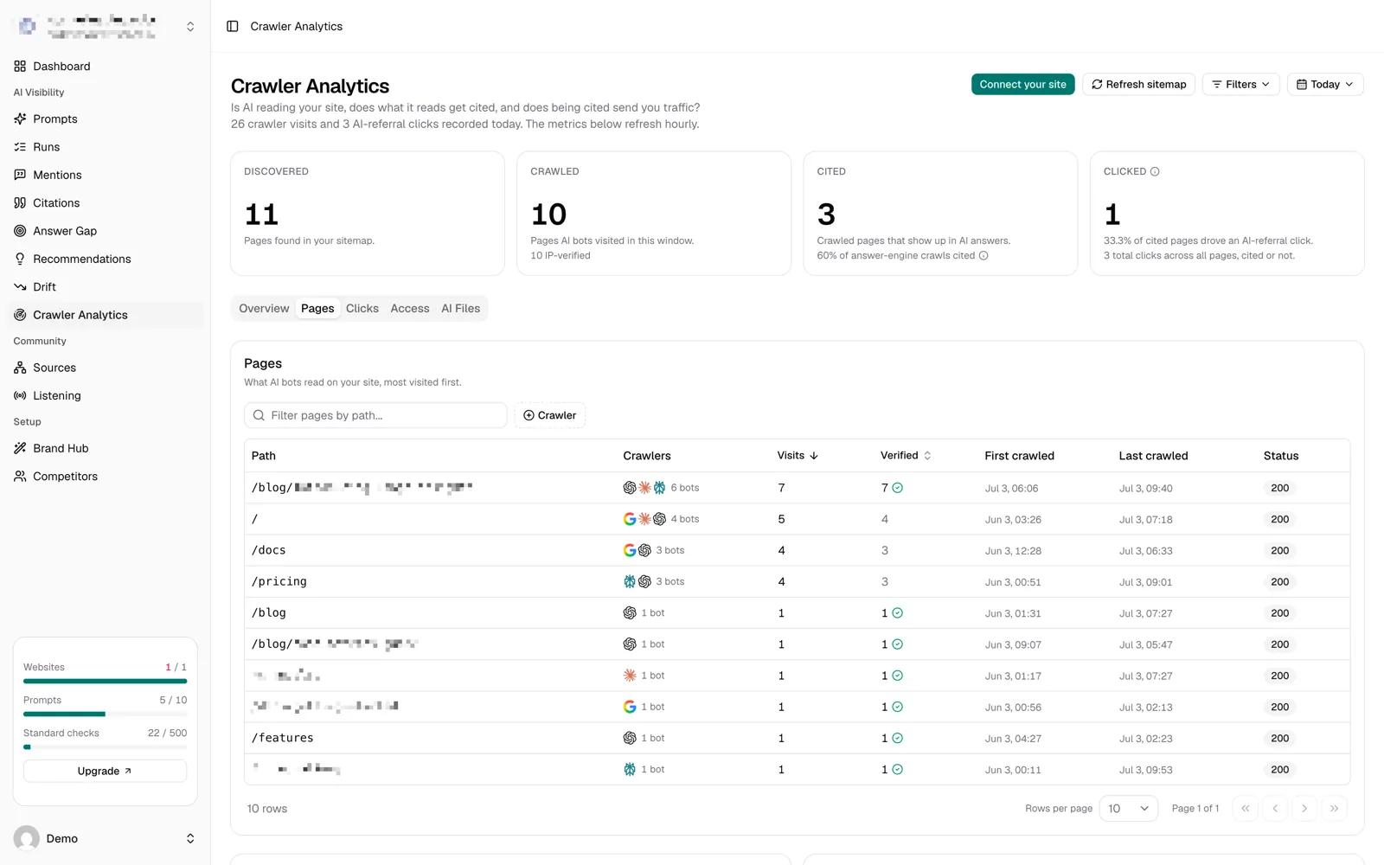
Task: Select the /features path row
Action: (797, 738)
